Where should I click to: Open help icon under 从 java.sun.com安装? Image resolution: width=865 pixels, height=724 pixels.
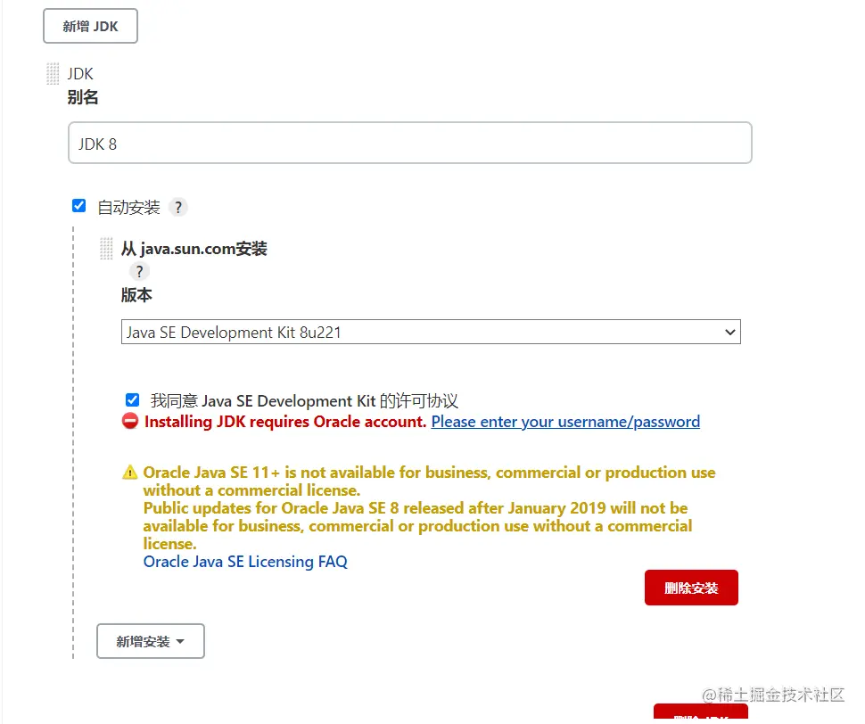pyautogui.click(x=139, y=271)
